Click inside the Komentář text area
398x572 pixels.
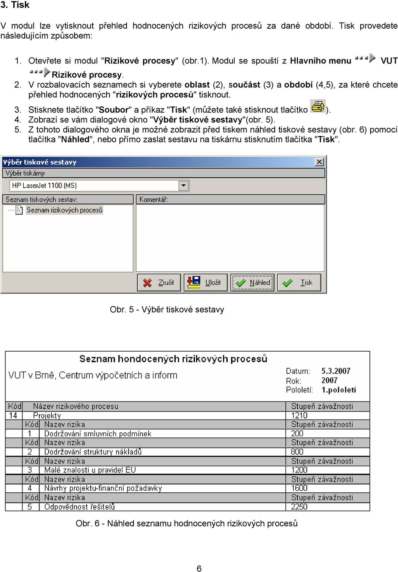coord(230,238)
